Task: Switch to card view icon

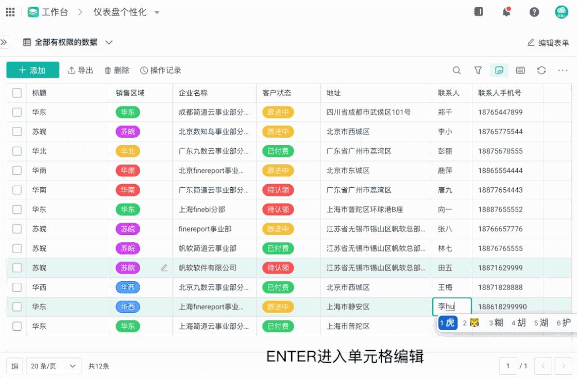Action: click(499, 70)
